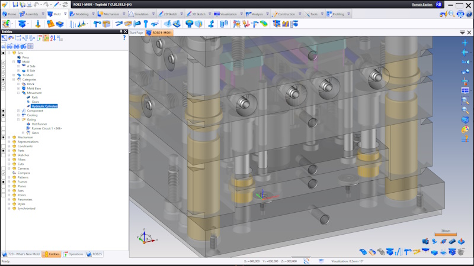Select the Hot Runner tree item
Image resolution: width=474 pixels, height=266 pixels.
point(39,124)
